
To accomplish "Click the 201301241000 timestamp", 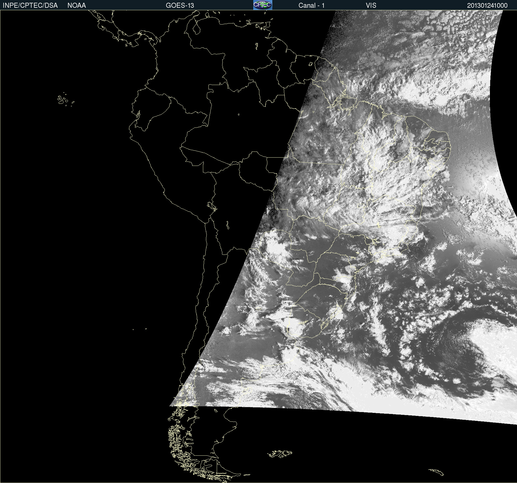I will (x=487, y=6).
